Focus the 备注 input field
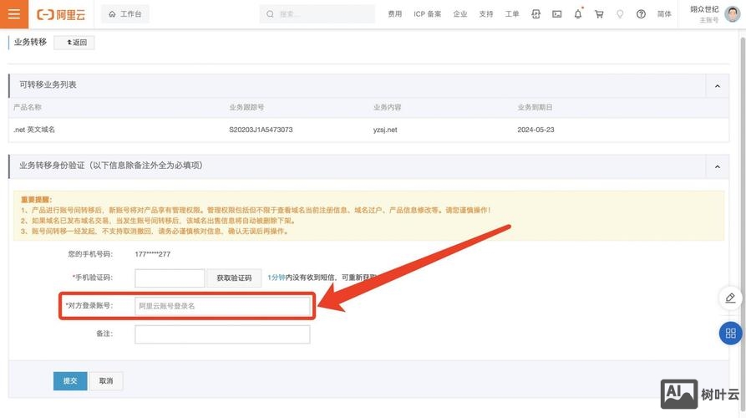 click(x=222, y=334)
